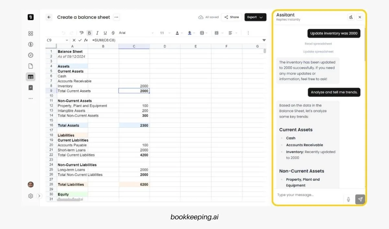Select column A header
389x229 pixels.
tap(72, 47)
